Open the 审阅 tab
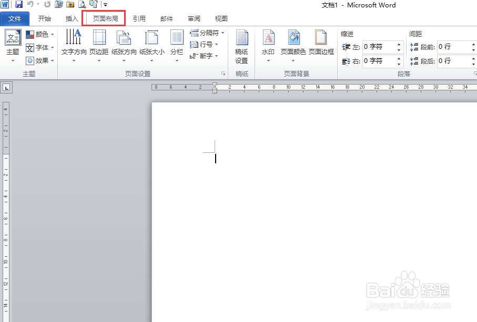Screen dimensions: 477x322 pyautogui.click(x=194, y=19)
